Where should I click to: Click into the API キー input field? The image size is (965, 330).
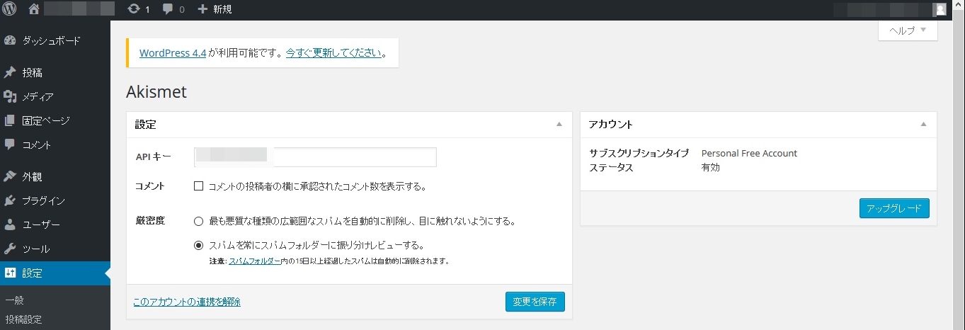pyautogui.click(x=315, y=157)
